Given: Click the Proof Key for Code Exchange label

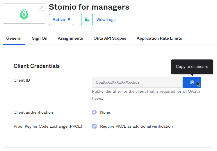Looking at the screenshot, I should pos(48,126).
